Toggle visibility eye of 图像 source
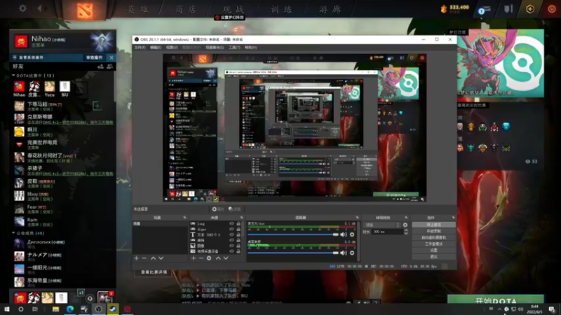 232,246
